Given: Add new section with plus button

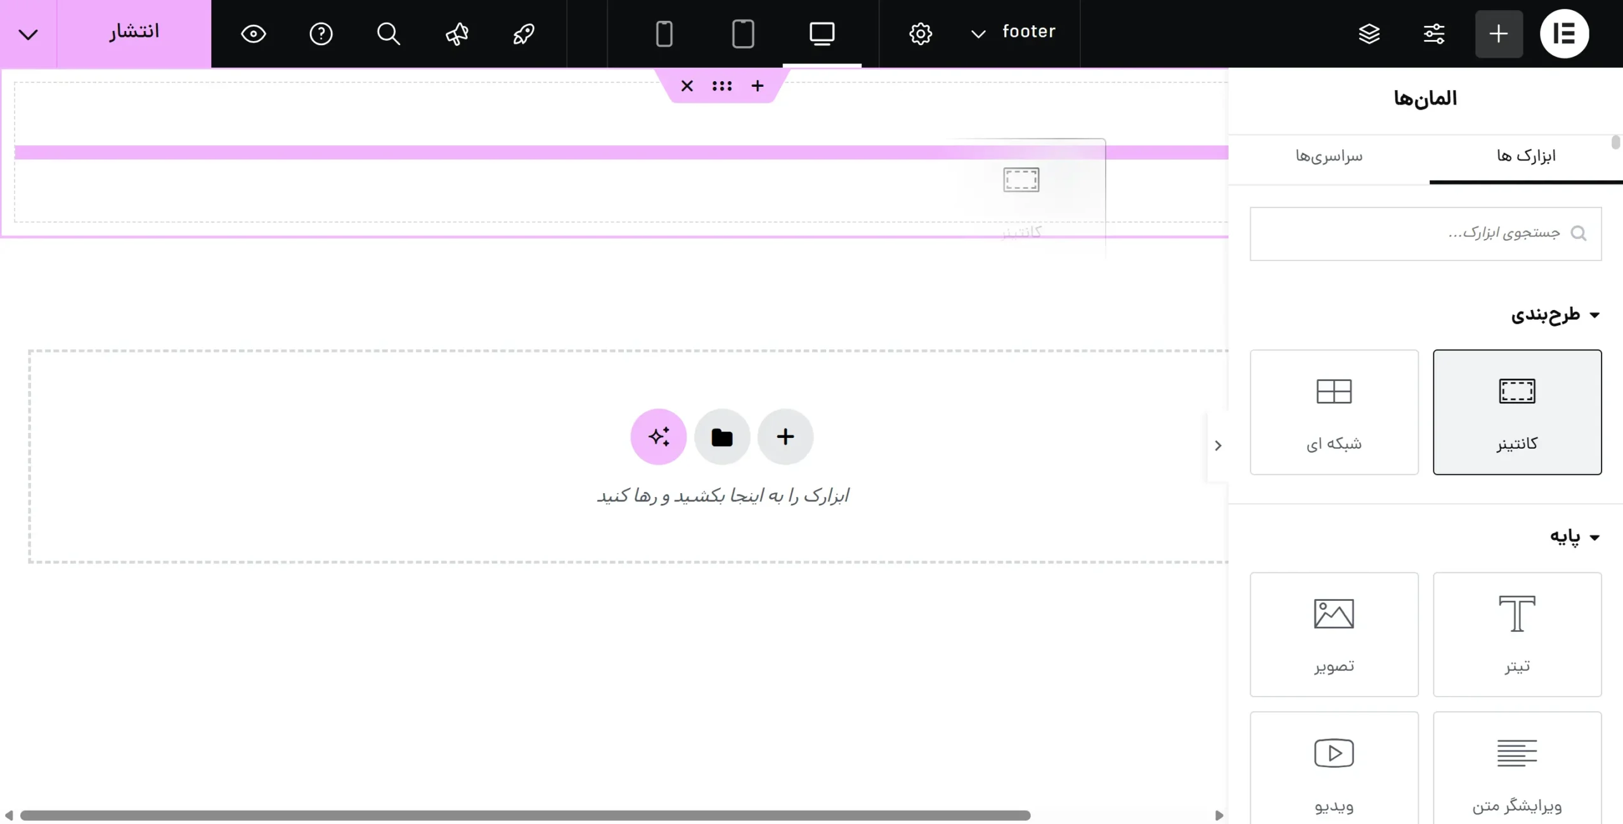Looking at the screenshot, I should pos(785,437).
